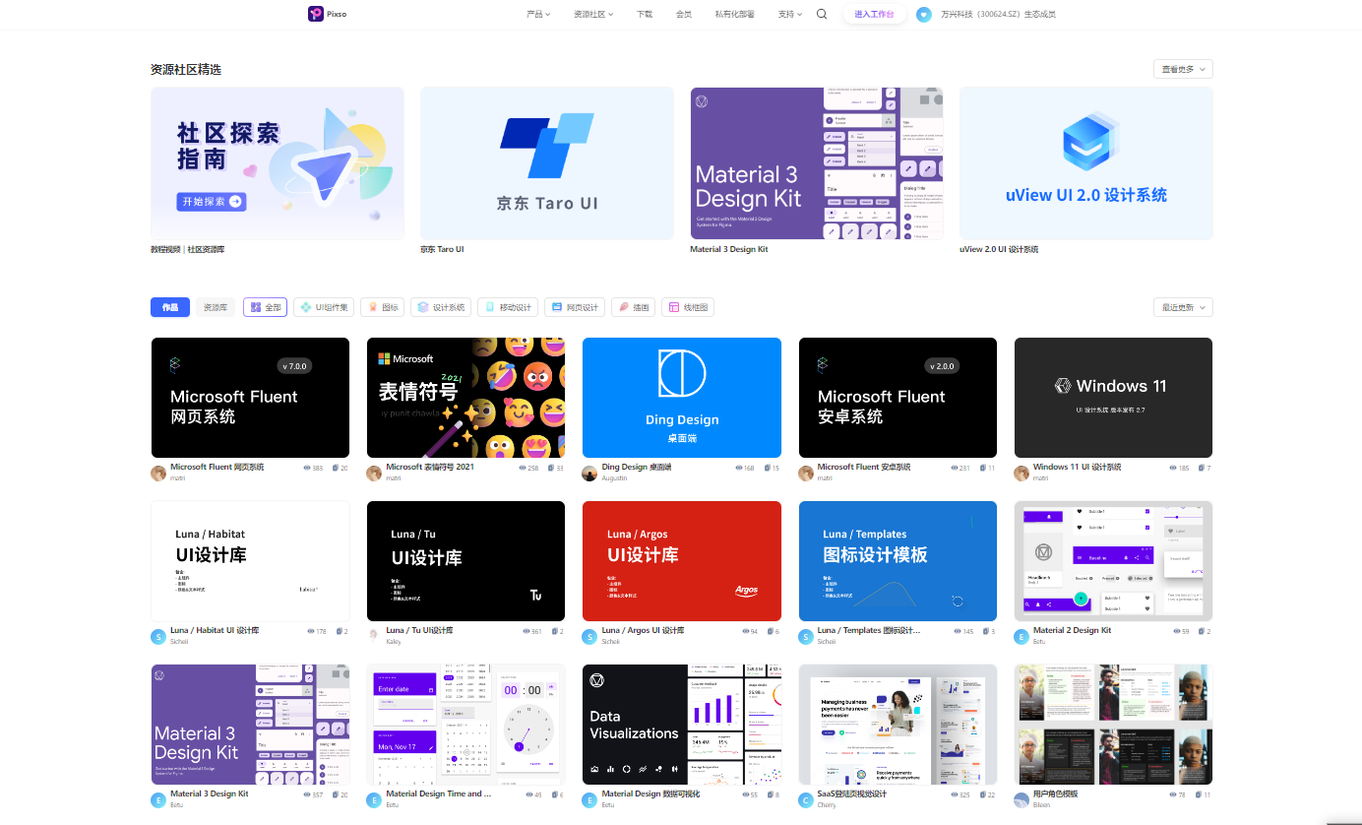Image resolution: width=1362 pixels, height=825 pixels.
Task: Click Augustin's avatar under Ding Design 桌面端
Action: (x=589, y=473)
